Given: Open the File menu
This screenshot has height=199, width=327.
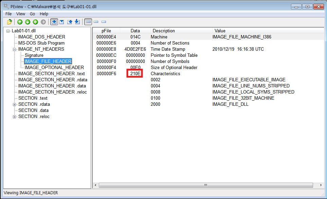Looking at the screenshot, I should (x=8, y=14).
